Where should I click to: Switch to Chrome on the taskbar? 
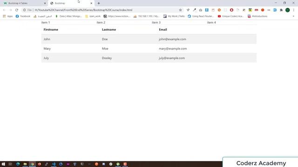(32, 164)
